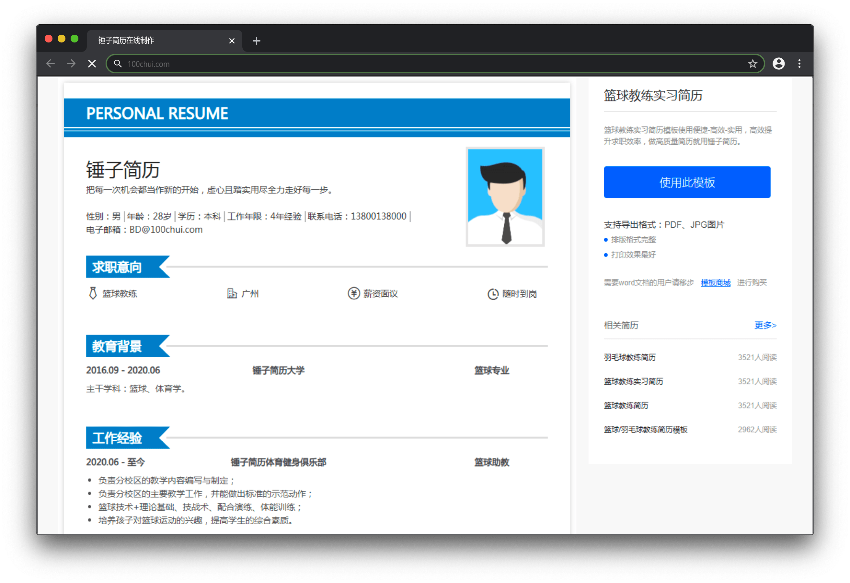The width and height of the screenshot is (850, 583).
Task: Open browser three-dot menu
Action: [x=799, y=64]
